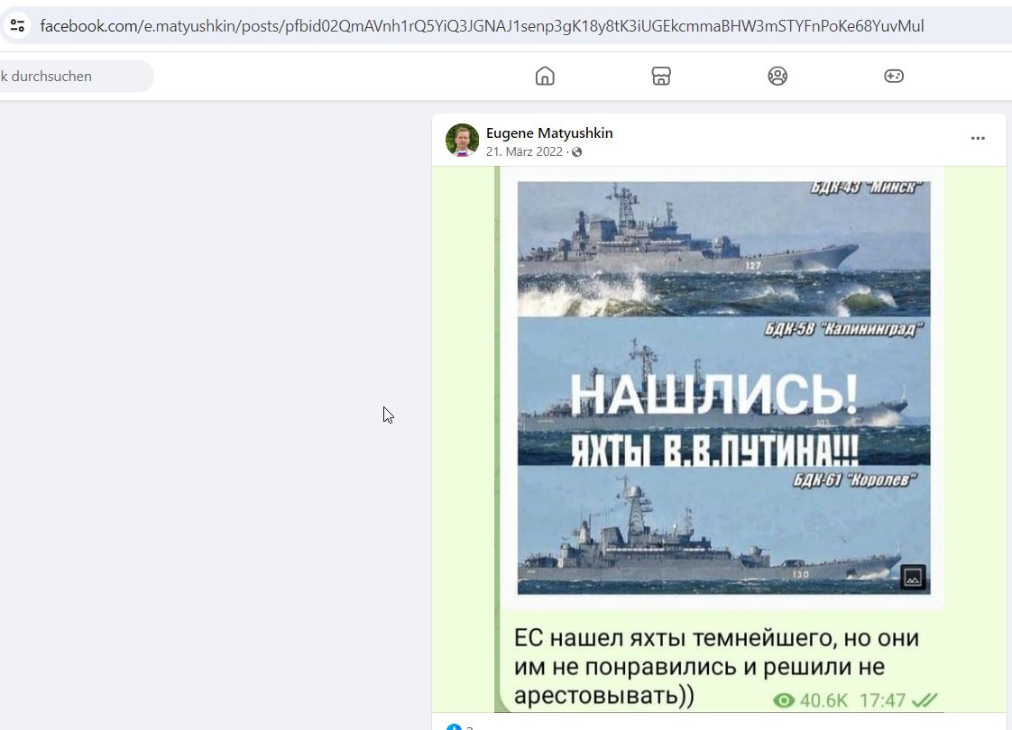Open the post date link 21. März 2022
The height and width of the screenshot is (730, 1012).
pos(524,151)
